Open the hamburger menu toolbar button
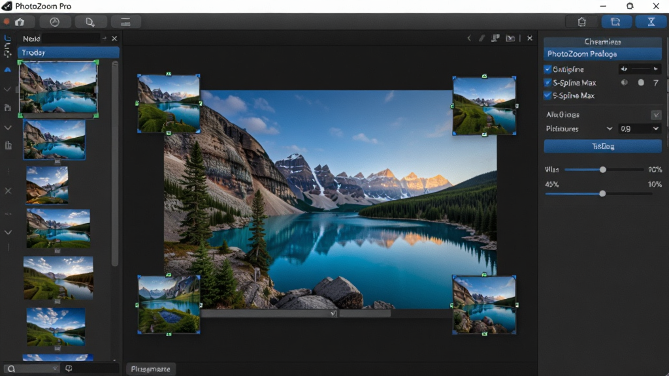The image size is (669, 376). pyautogui.click(x=125, y=22)
